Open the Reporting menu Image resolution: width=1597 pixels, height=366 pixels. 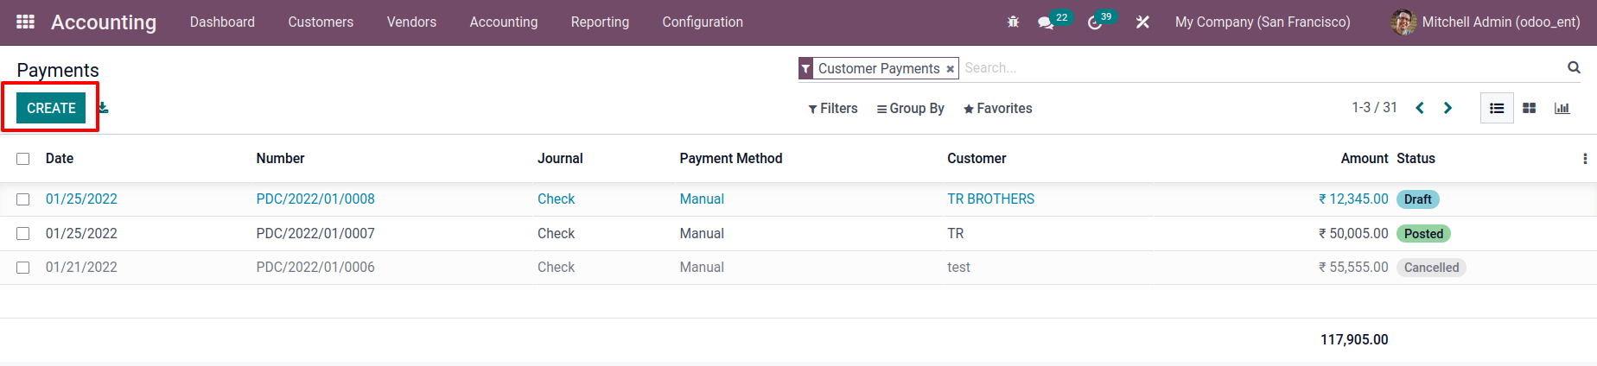pos(600,22)
